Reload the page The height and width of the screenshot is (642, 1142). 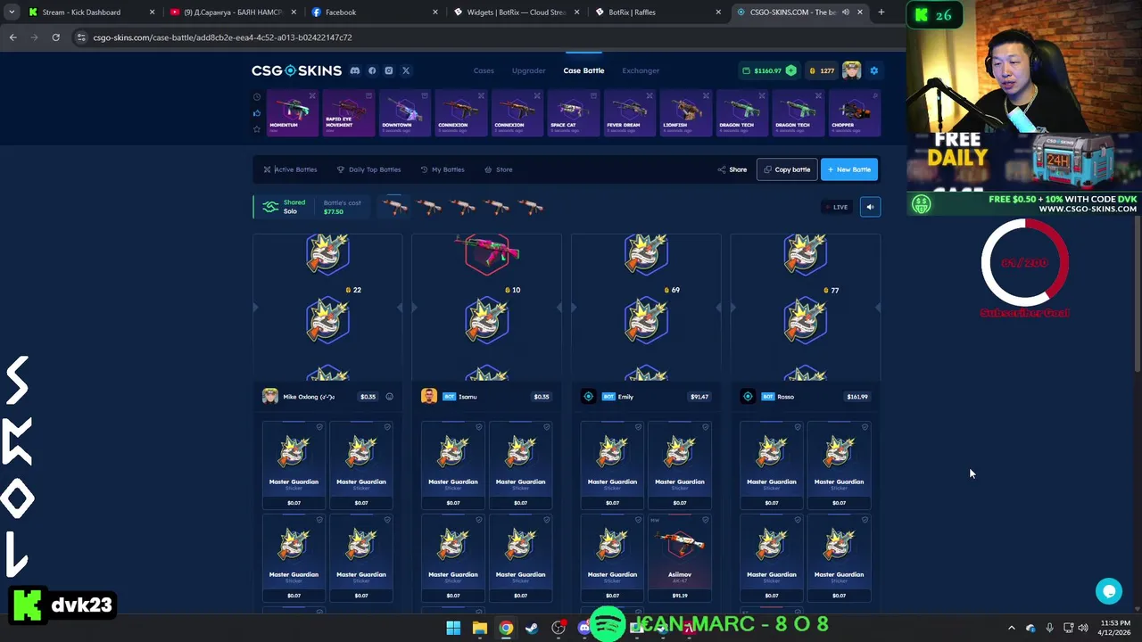pos(55,37)
